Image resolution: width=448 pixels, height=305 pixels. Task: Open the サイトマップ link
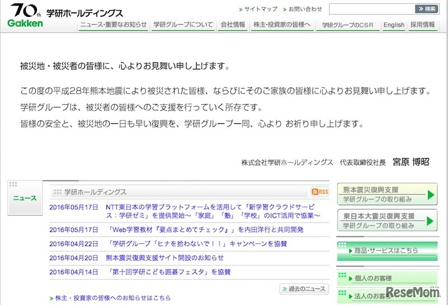tap(260, 10)
